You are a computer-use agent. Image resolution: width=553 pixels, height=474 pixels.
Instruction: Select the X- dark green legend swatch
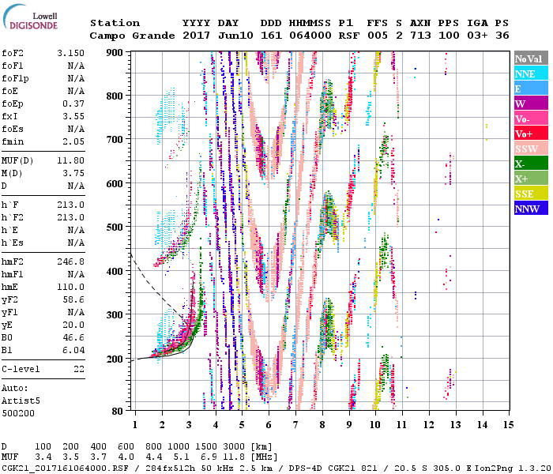(530, 164)
